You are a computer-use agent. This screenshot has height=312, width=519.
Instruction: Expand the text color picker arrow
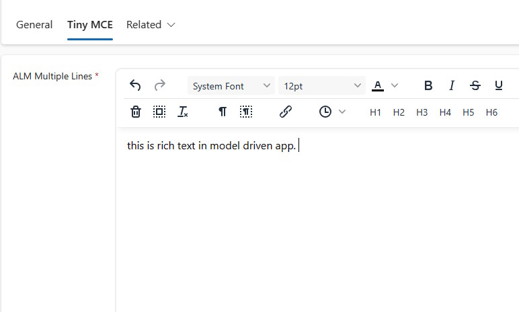(x=394, y=85)
